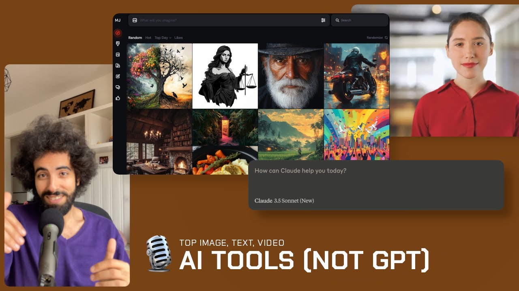The width and height of the screenshot is (519, 291).
Task: Select the Edit pencil icon in sidebar
Action: tap(118, 76)
